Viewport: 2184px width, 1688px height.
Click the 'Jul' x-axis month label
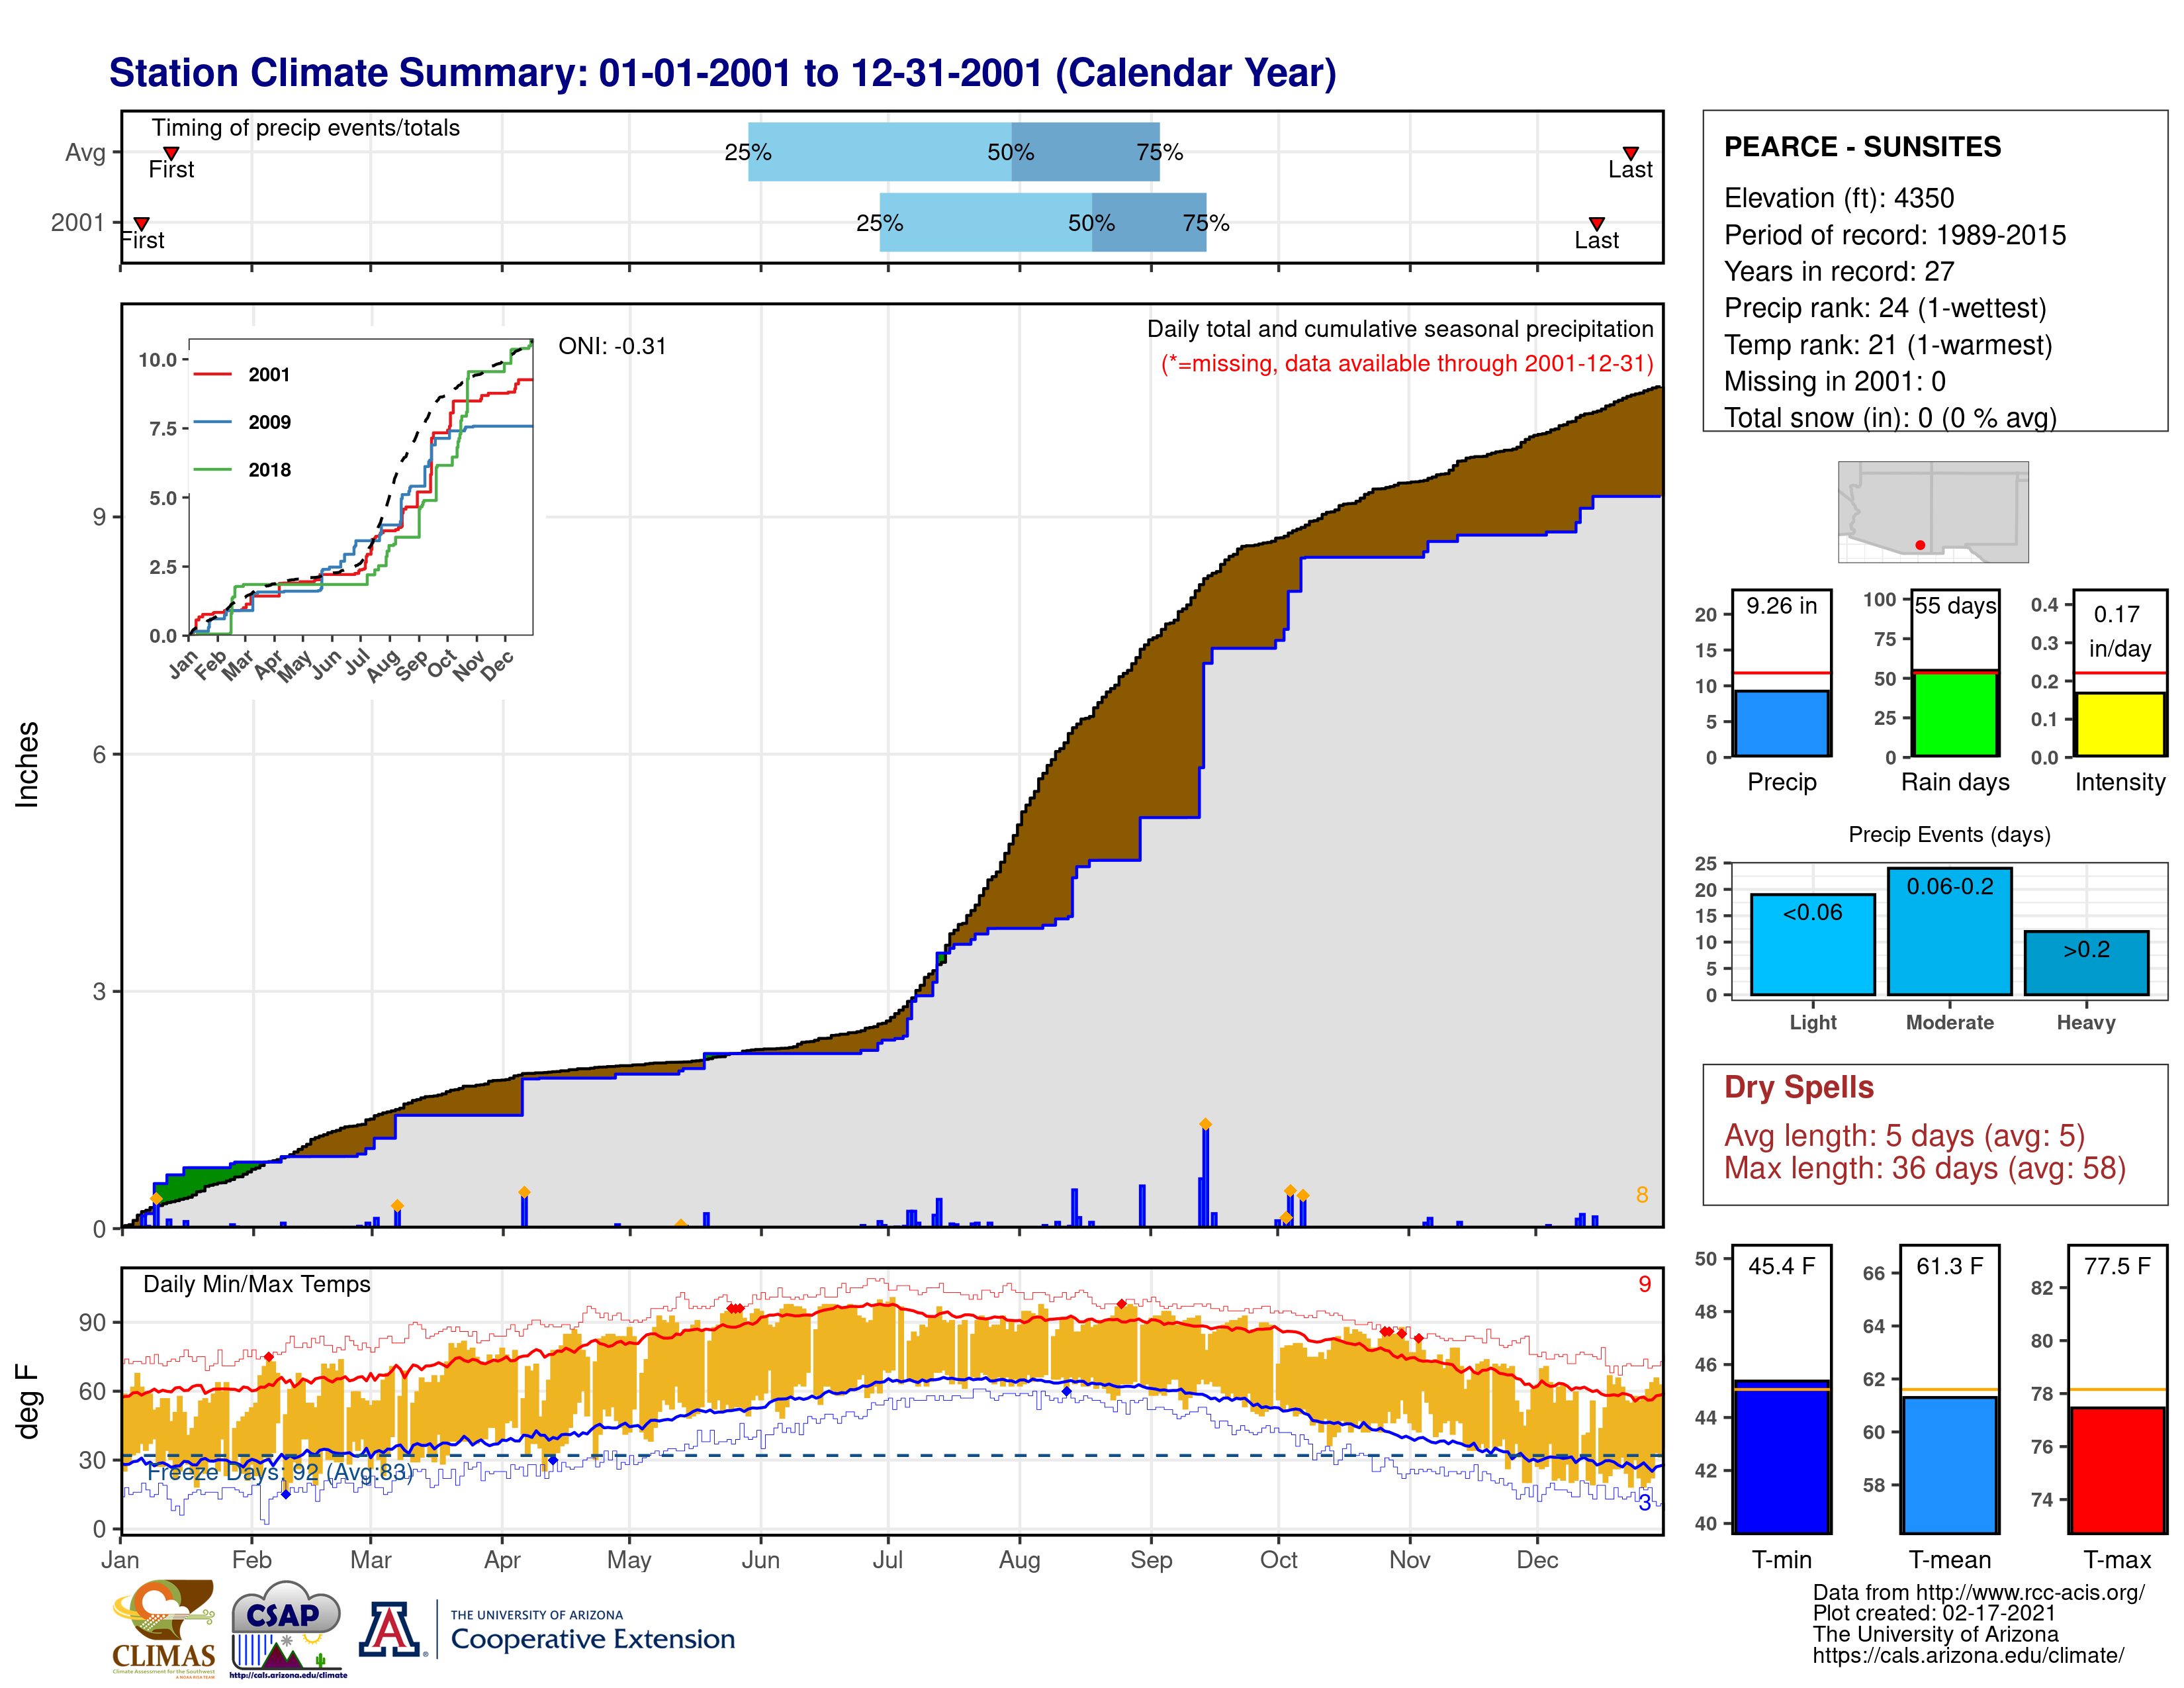pos(887,1560)
